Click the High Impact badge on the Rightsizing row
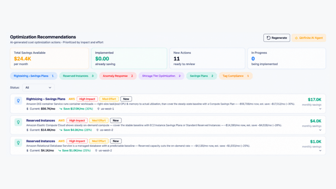The height and width of the screenshot is (189, 336). coord(87,99)
